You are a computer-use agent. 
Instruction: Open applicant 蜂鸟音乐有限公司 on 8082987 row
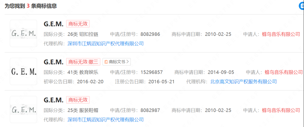(281, 110)
